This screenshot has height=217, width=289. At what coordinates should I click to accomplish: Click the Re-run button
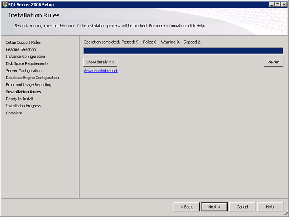pyautogui.click(x=273, y=62)
